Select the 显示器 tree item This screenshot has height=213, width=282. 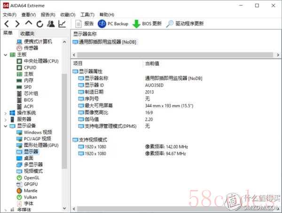[x=27, y=152]
